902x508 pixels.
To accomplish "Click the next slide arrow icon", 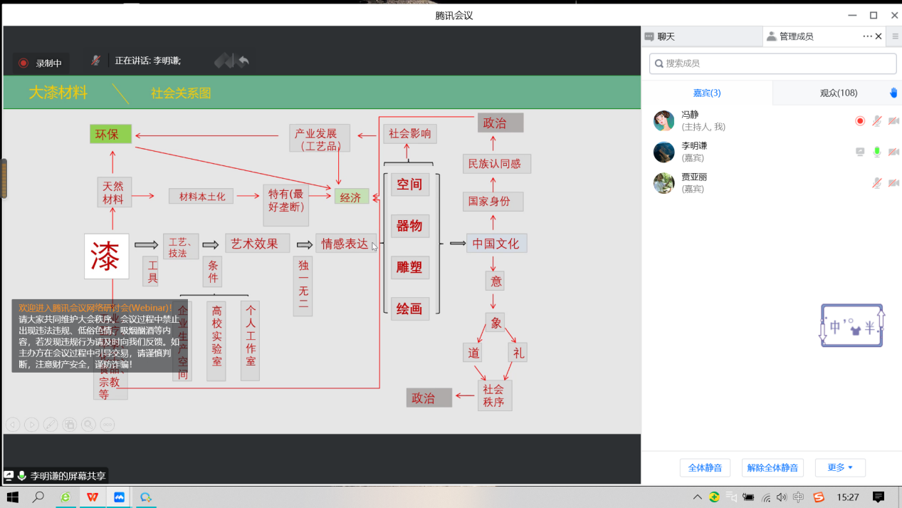I will coord(31,425).
